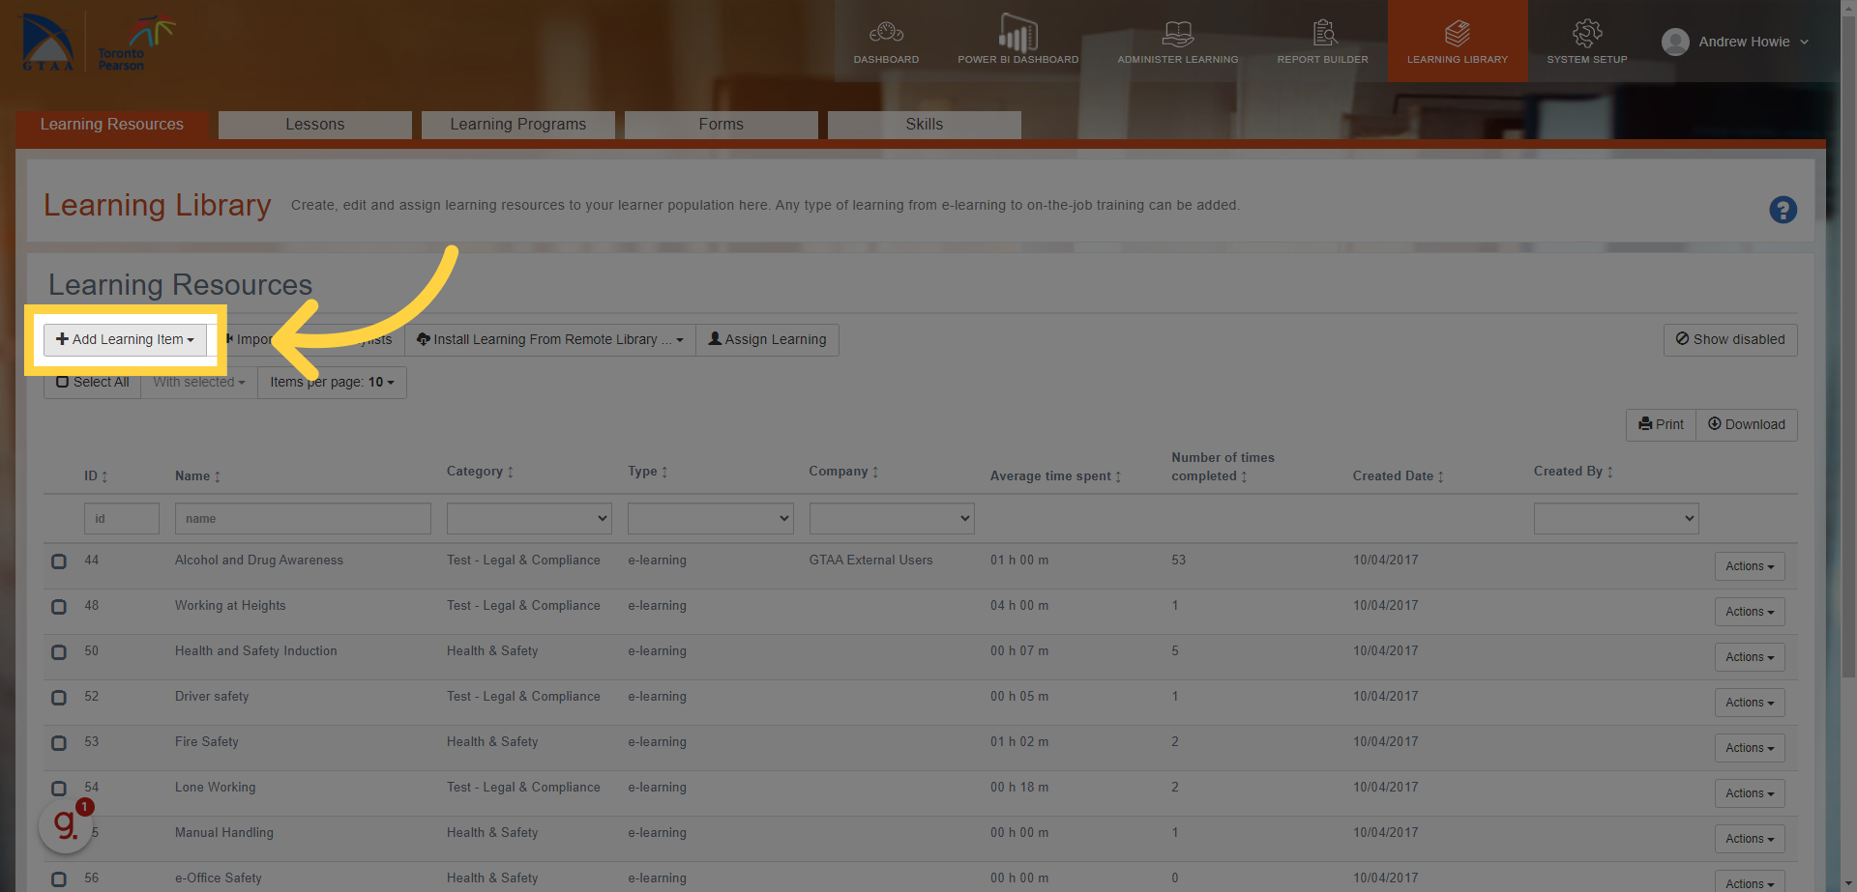
Task: Tick checkbox for Health and Safety Induction
Action: 59,652
